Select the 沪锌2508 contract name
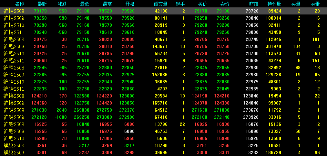Screen dimensions: 327x156 (x=14, y=68)
